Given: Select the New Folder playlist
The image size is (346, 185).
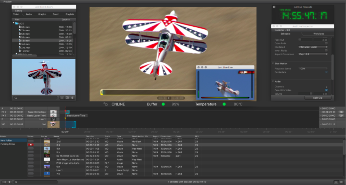Looking at the screenshot, I should 13,140.
